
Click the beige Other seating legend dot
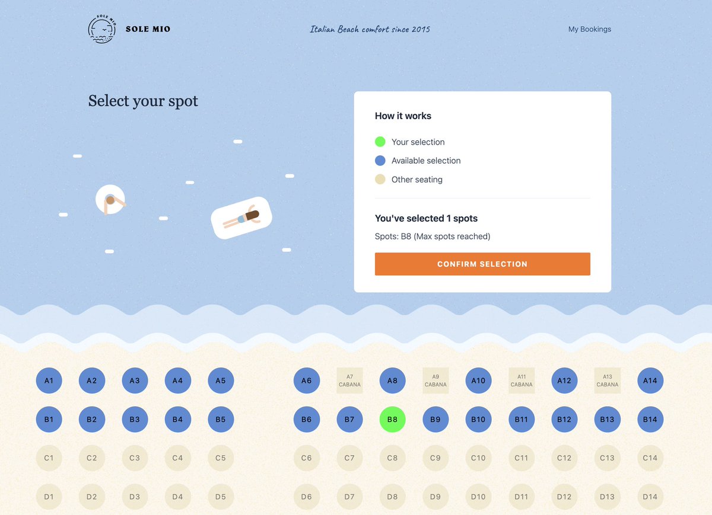pos(380,180)
